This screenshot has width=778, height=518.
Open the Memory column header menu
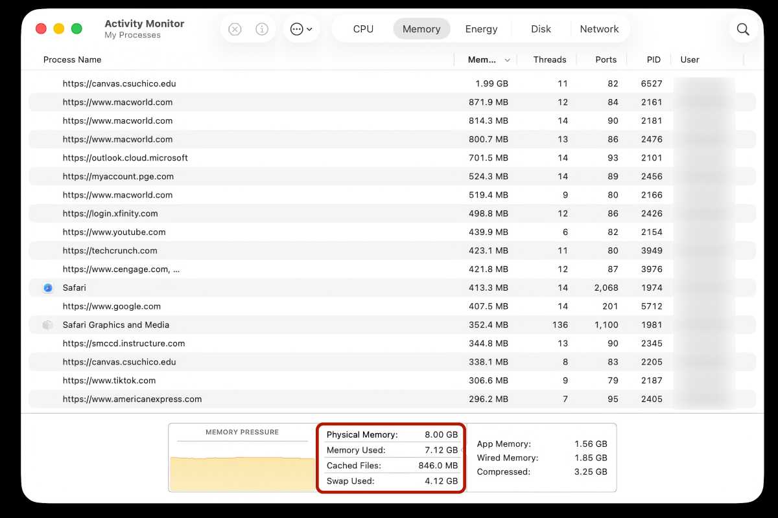(x=483, y=60)
